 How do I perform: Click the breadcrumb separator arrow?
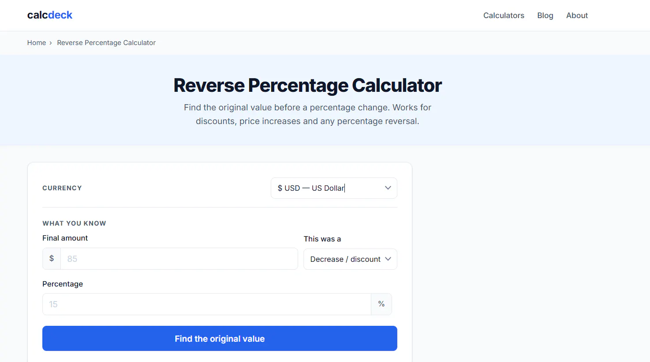pyautogui.click(x=51, y=43)
